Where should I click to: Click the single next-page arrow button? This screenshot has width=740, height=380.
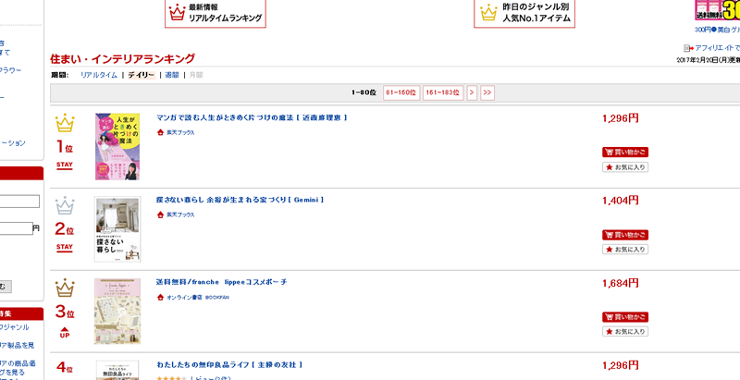coord(472,92)
